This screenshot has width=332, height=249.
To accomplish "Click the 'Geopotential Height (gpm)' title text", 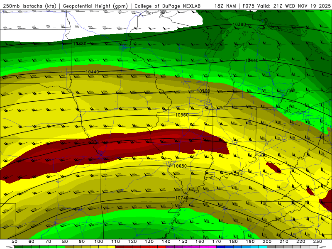I will (95, 6).
